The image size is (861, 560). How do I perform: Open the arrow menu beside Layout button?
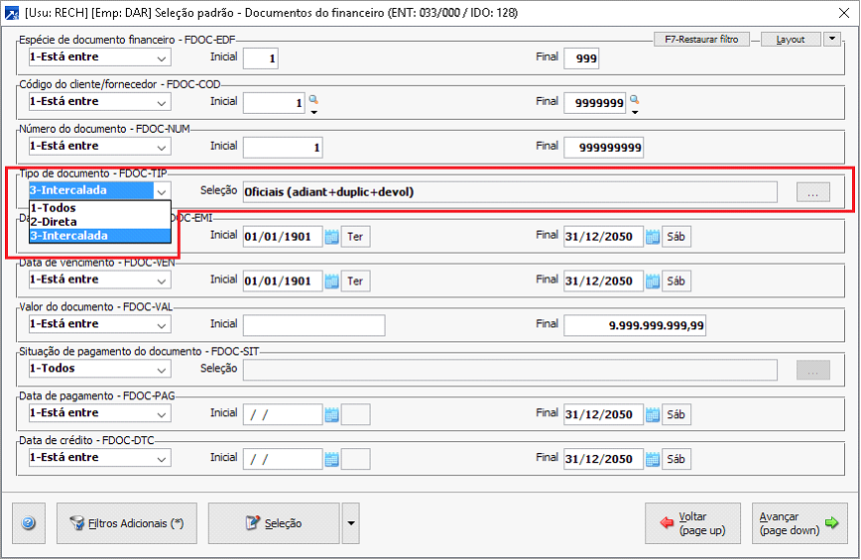click(832, 39)
